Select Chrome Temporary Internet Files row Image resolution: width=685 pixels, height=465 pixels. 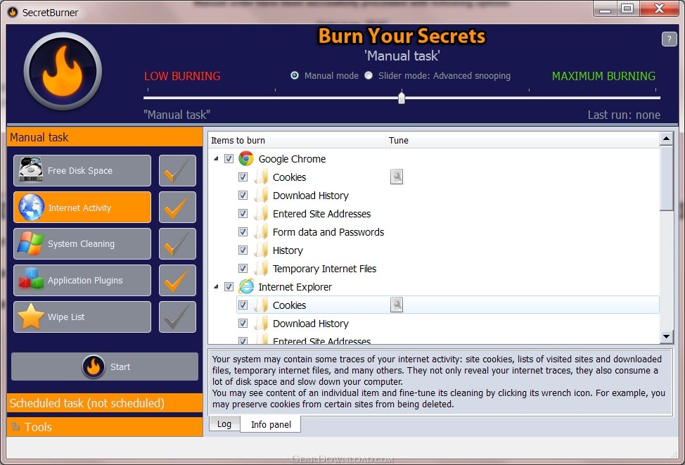pyautogui.click(x=448, y=269)
